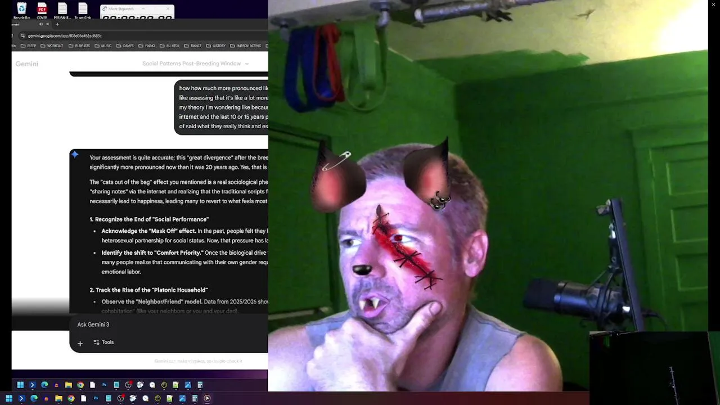This screenshot has width=720, height=405.
Task: Open the DANCE bookmarks folder
Action: pyautogui.click(x=192, y=46)
